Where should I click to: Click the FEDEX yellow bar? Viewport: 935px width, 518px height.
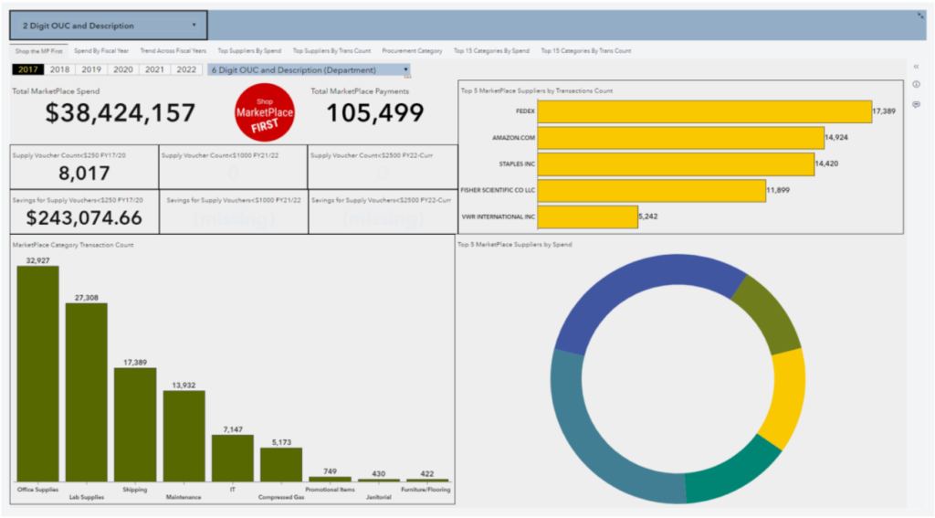pos(704,111)
